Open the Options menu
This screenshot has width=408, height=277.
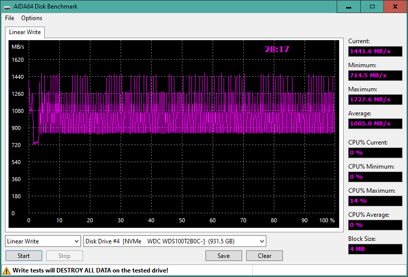click(32, 18)
